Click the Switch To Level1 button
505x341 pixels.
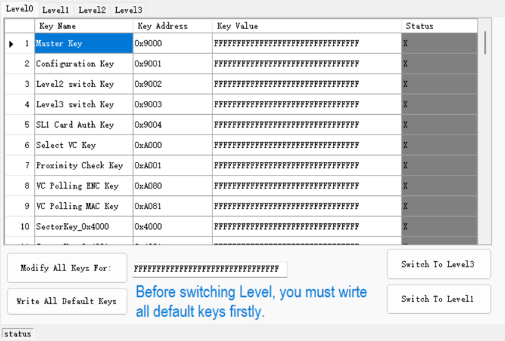pos(438,299)
